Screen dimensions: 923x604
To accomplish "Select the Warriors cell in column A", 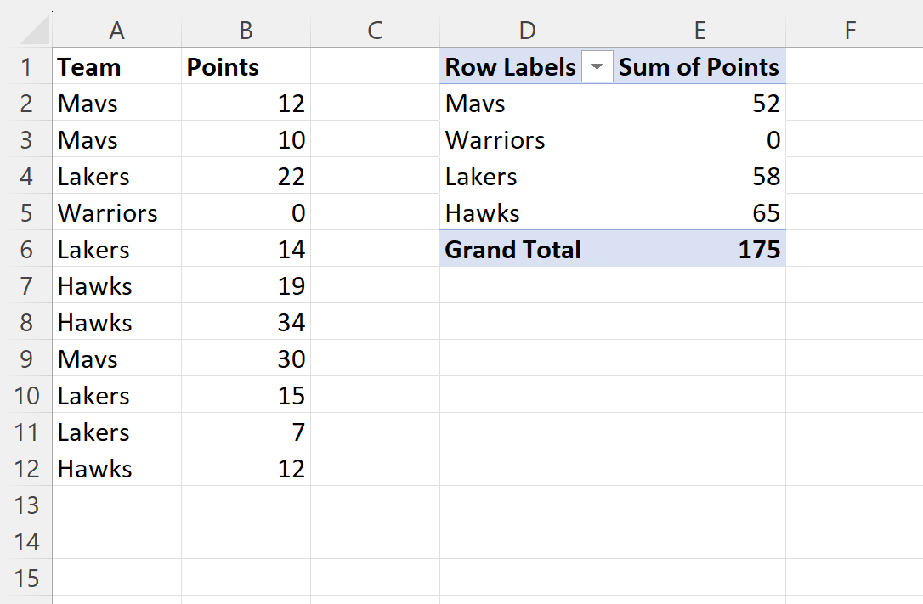I will (x=116, y=213).
